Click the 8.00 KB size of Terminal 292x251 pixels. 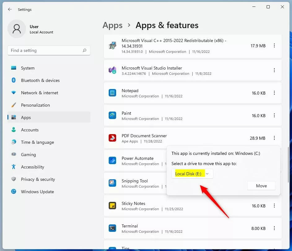pyautogui.click(x=259, y=228)
